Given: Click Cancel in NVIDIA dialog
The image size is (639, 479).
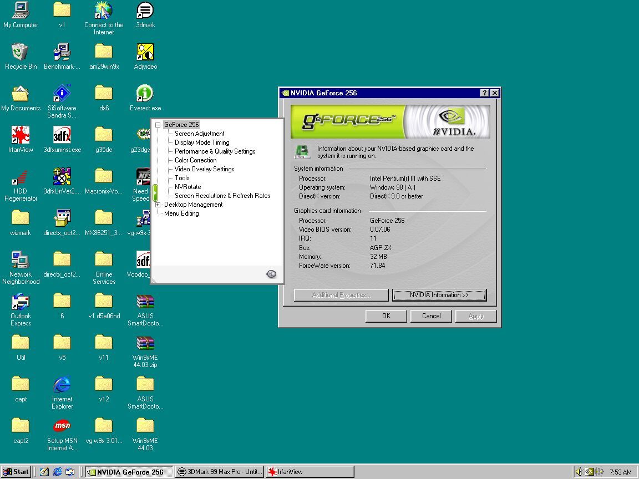Looking at the screenshot, I should [x=431, y=316].
